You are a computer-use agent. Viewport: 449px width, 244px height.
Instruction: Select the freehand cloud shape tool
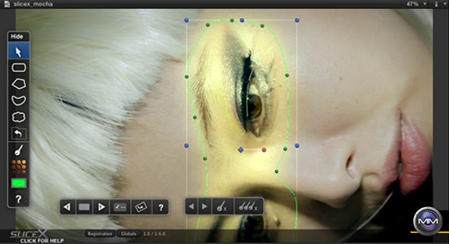coord(19,117)
